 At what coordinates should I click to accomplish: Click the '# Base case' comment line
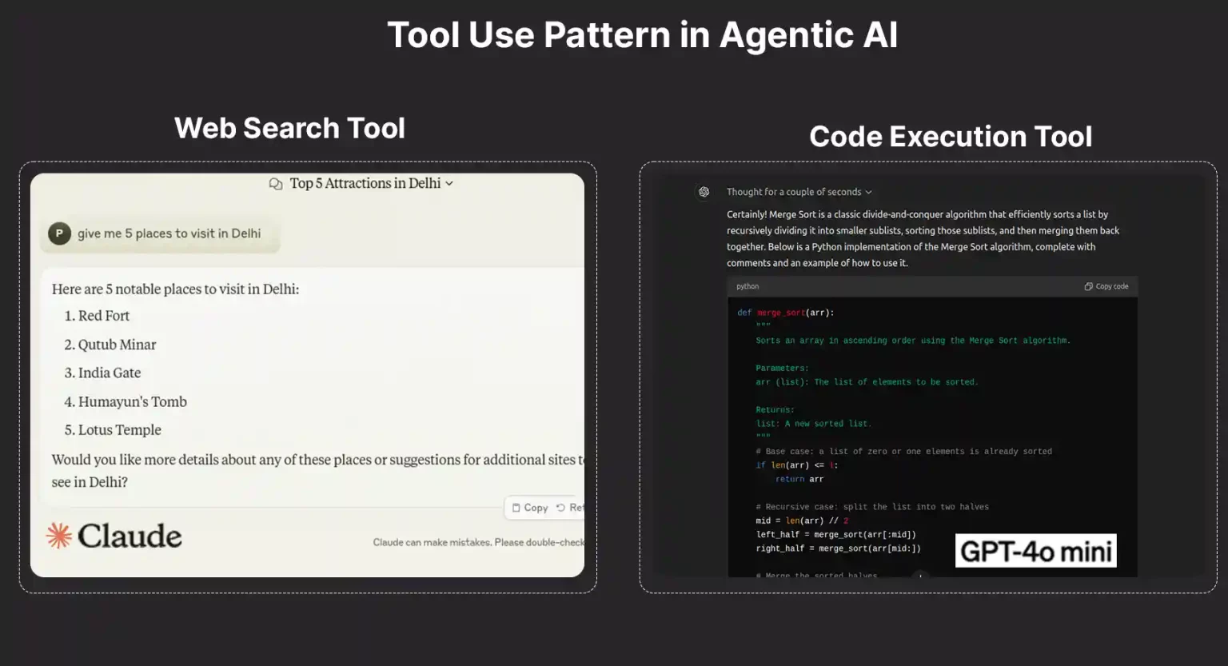[903, 451]
